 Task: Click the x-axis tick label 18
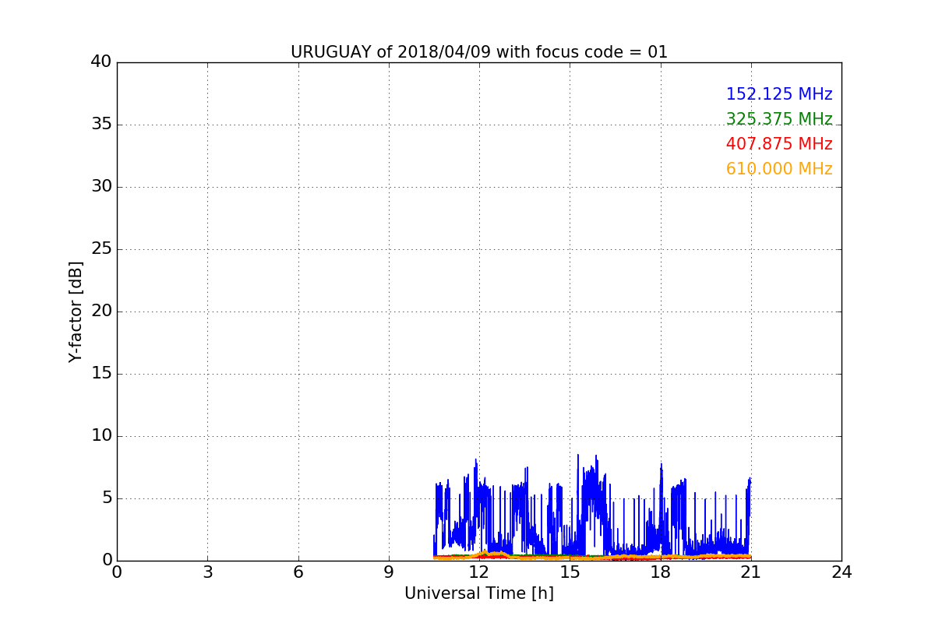tap(661, 572)
